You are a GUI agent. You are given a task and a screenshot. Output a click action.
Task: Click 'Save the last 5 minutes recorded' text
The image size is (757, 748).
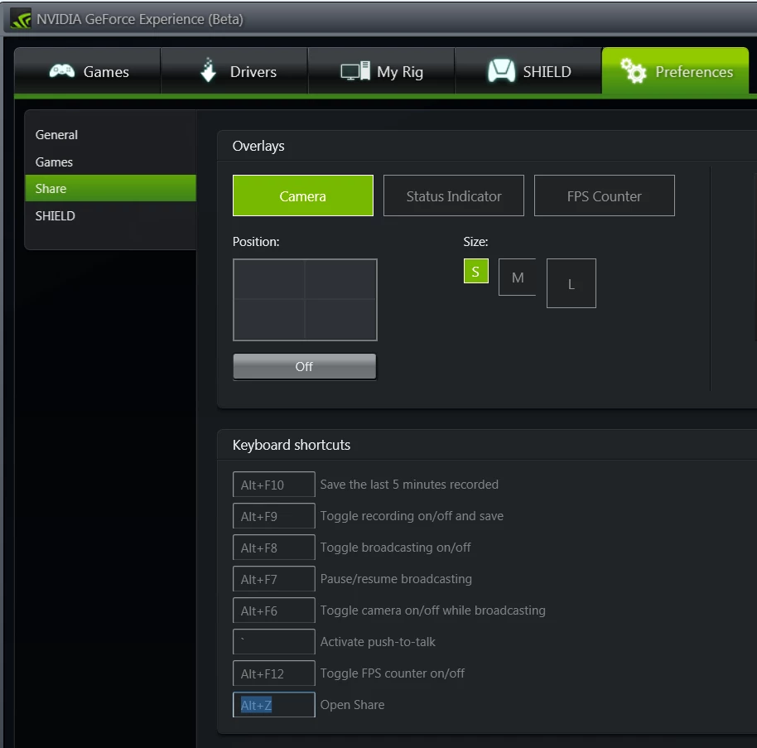409,485
